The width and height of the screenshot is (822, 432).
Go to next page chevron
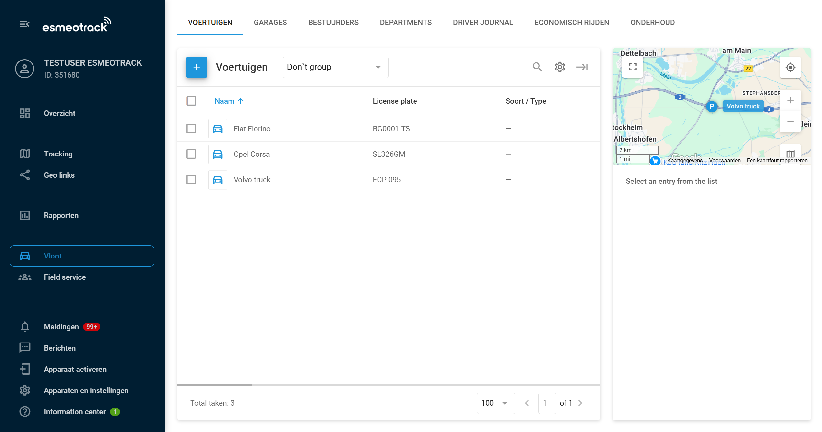pos(580,403)
